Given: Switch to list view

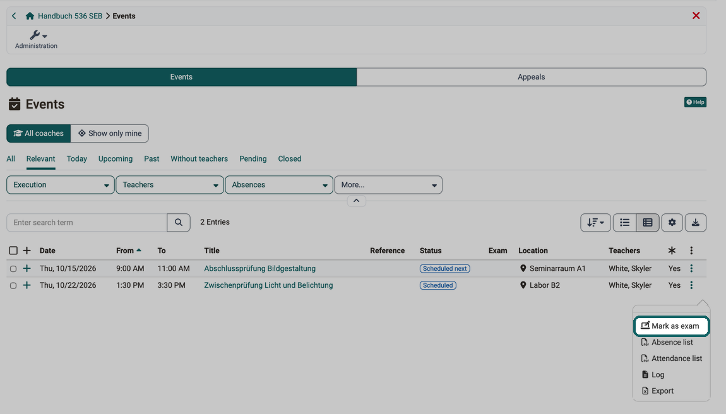Looking at the screenshot, I should pos(624,222).
